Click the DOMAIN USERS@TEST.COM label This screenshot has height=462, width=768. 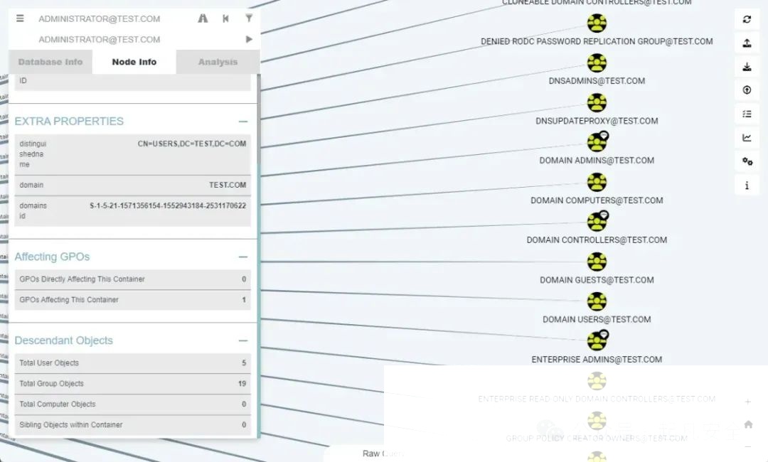[x=597, y=320]
